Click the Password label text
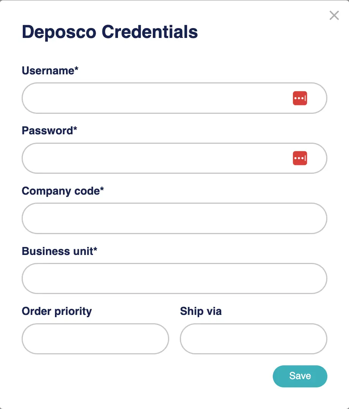This screenshot has height=409, width=349. (x=47, y=131)
